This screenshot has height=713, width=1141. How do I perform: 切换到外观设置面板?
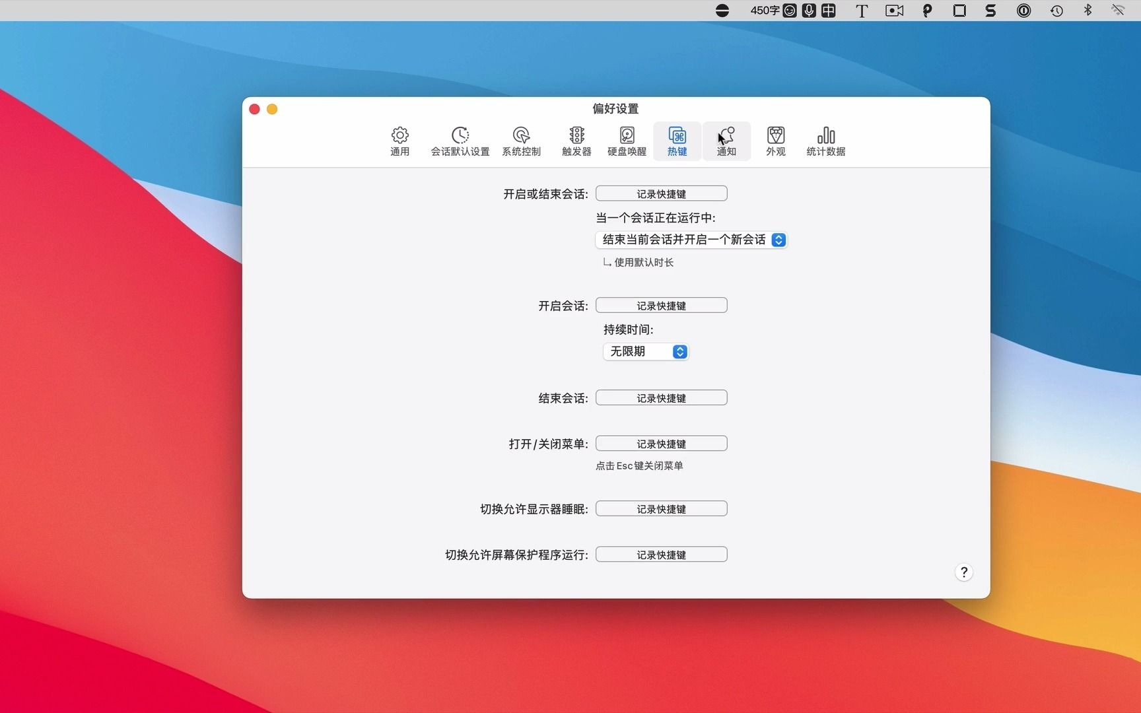[775, 141]
